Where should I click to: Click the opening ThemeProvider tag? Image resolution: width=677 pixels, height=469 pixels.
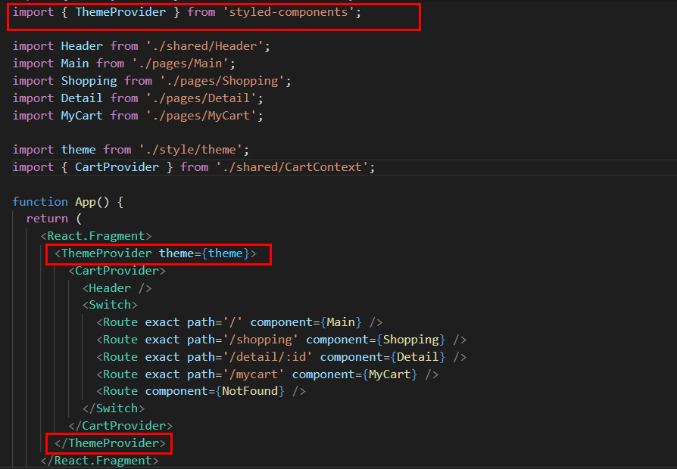pos(155,253)
